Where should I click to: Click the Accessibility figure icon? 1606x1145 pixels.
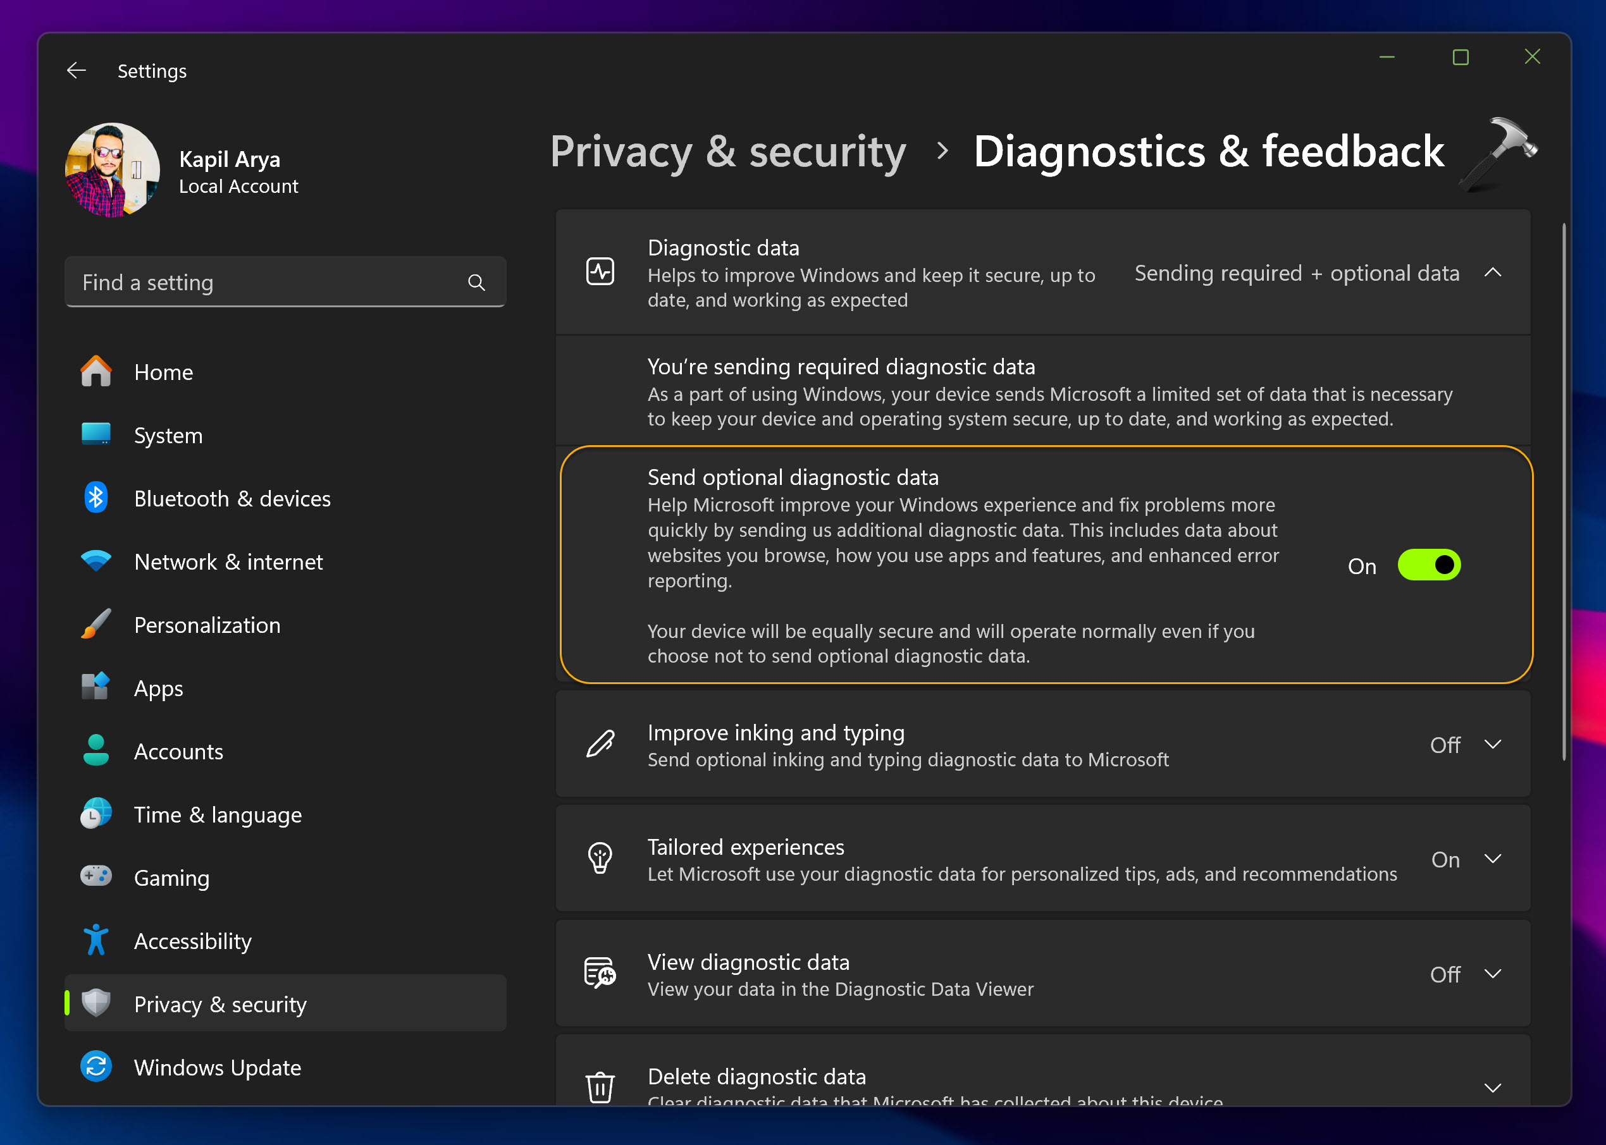pyautogui.click(x=96, y=940)
